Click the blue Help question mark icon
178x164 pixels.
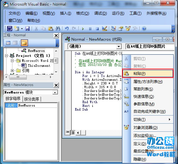pos(144,29)
